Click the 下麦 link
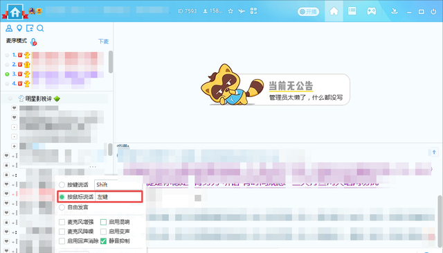 pyautogui.click(x=103, y=42)
